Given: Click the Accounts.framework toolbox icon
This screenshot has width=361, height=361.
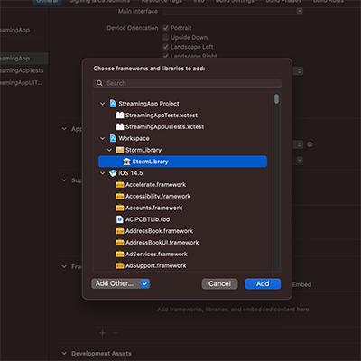Looking at the screenshot, I should [x=120, y=208].
